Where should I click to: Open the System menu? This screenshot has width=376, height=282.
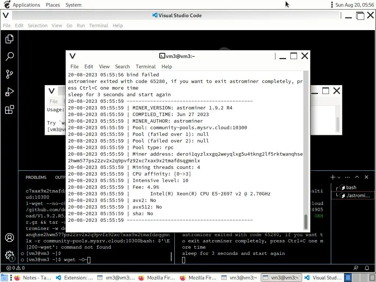click(73, 5)
